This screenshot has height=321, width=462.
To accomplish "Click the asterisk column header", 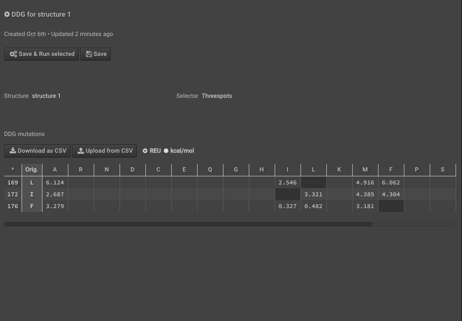I will pos(13,170).
